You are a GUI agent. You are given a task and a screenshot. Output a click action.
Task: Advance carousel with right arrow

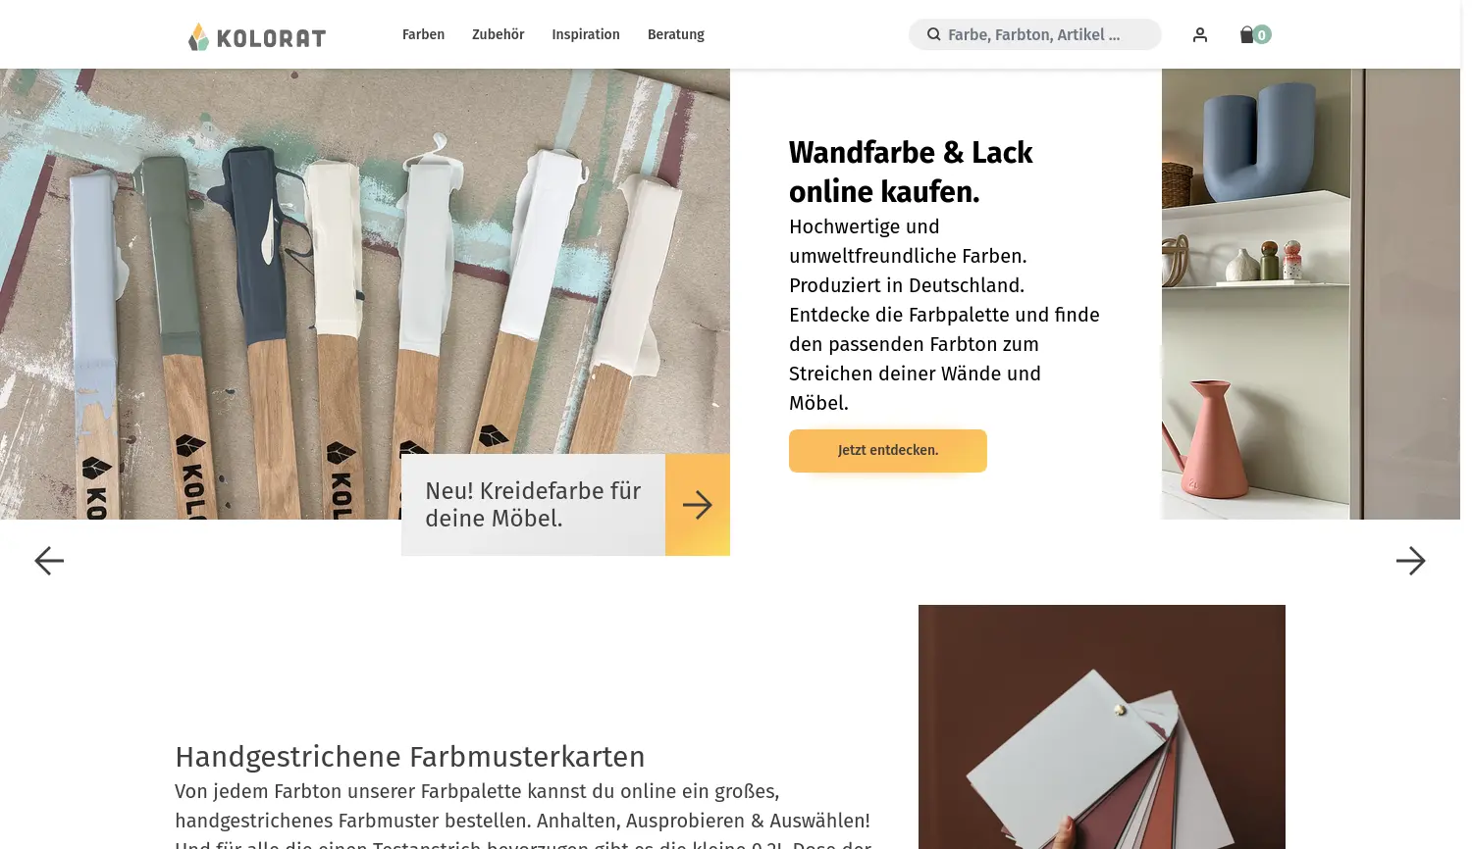pyautogui.click(x=1411, y=561)
